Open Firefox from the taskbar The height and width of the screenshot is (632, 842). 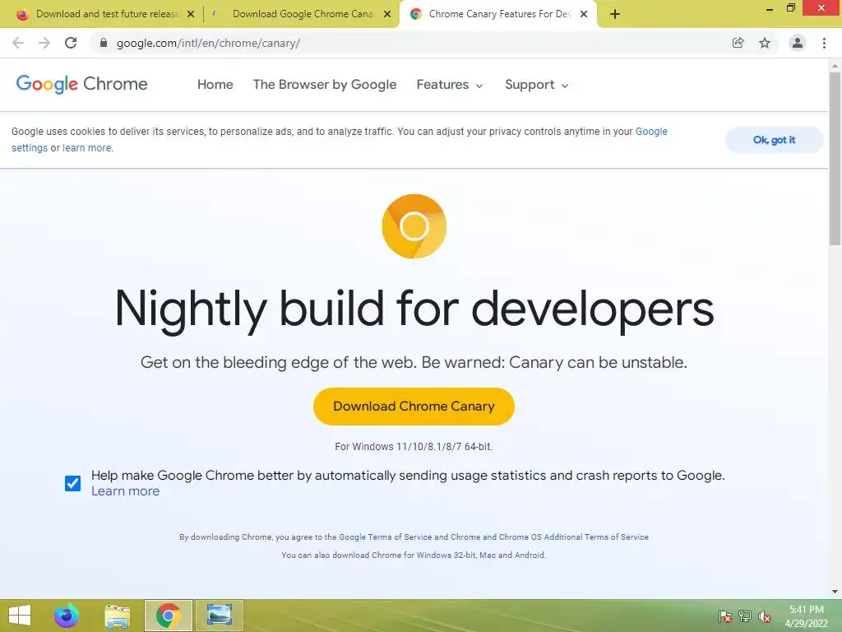click(x=67, y=616)
